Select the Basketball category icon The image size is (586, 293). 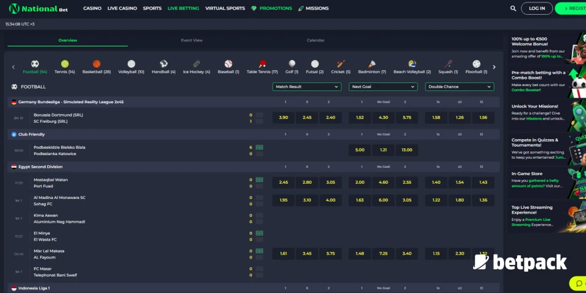tap(96, 64)
